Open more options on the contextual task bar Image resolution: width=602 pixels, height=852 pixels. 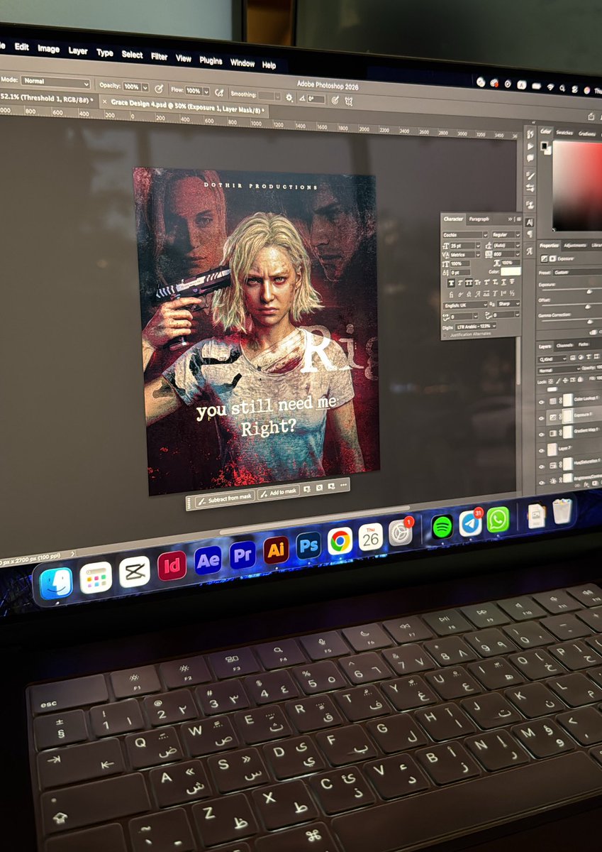(345, 485)
